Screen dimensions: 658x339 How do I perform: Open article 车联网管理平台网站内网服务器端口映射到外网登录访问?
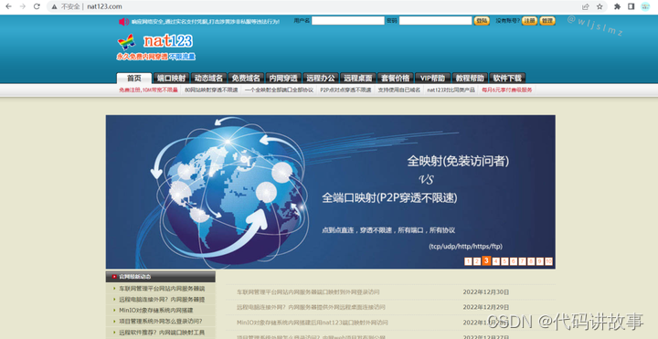(x=308, y=292)
